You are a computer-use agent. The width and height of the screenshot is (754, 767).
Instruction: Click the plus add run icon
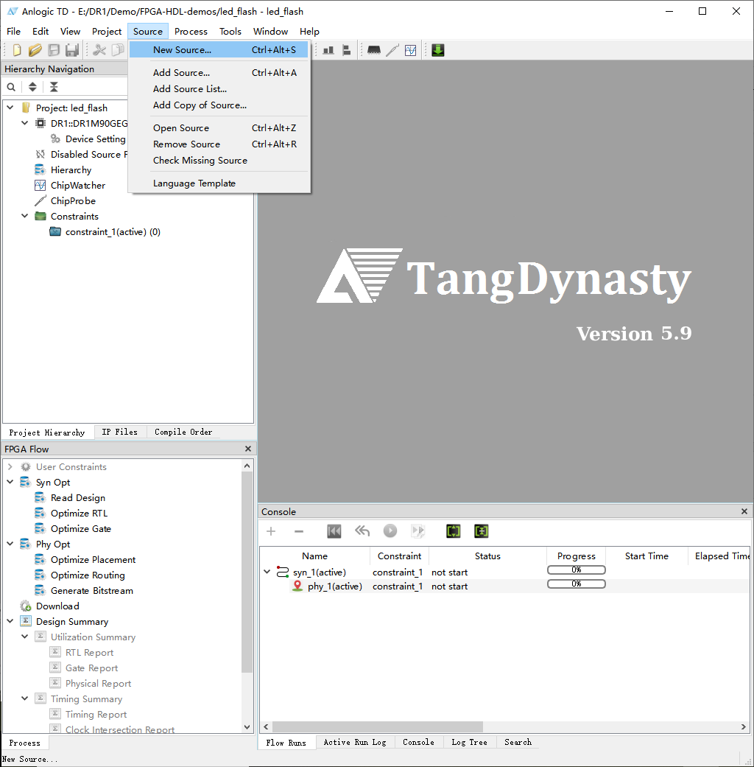(271, 531)
